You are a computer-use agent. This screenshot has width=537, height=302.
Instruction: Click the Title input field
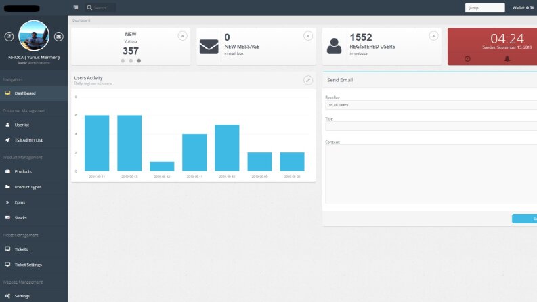[431, 126]
